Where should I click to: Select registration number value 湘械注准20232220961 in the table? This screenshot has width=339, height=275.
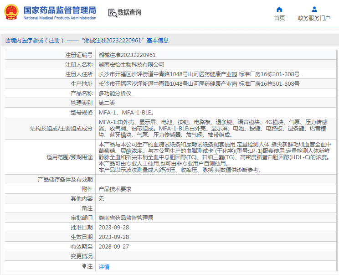click(x=127, y=55)
